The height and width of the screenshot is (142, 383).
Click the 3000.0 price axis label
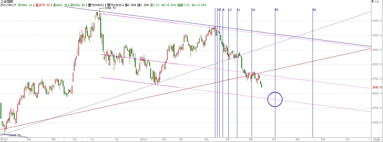pos(377,35)
